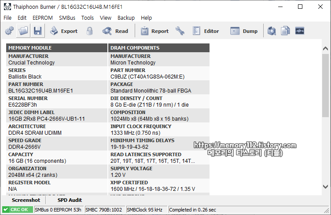Image resolution: width=331 pixels, height=215 pixels.
Task: Click the 'Crucial Technology' manufacturer value
Action: coord(31,63)
